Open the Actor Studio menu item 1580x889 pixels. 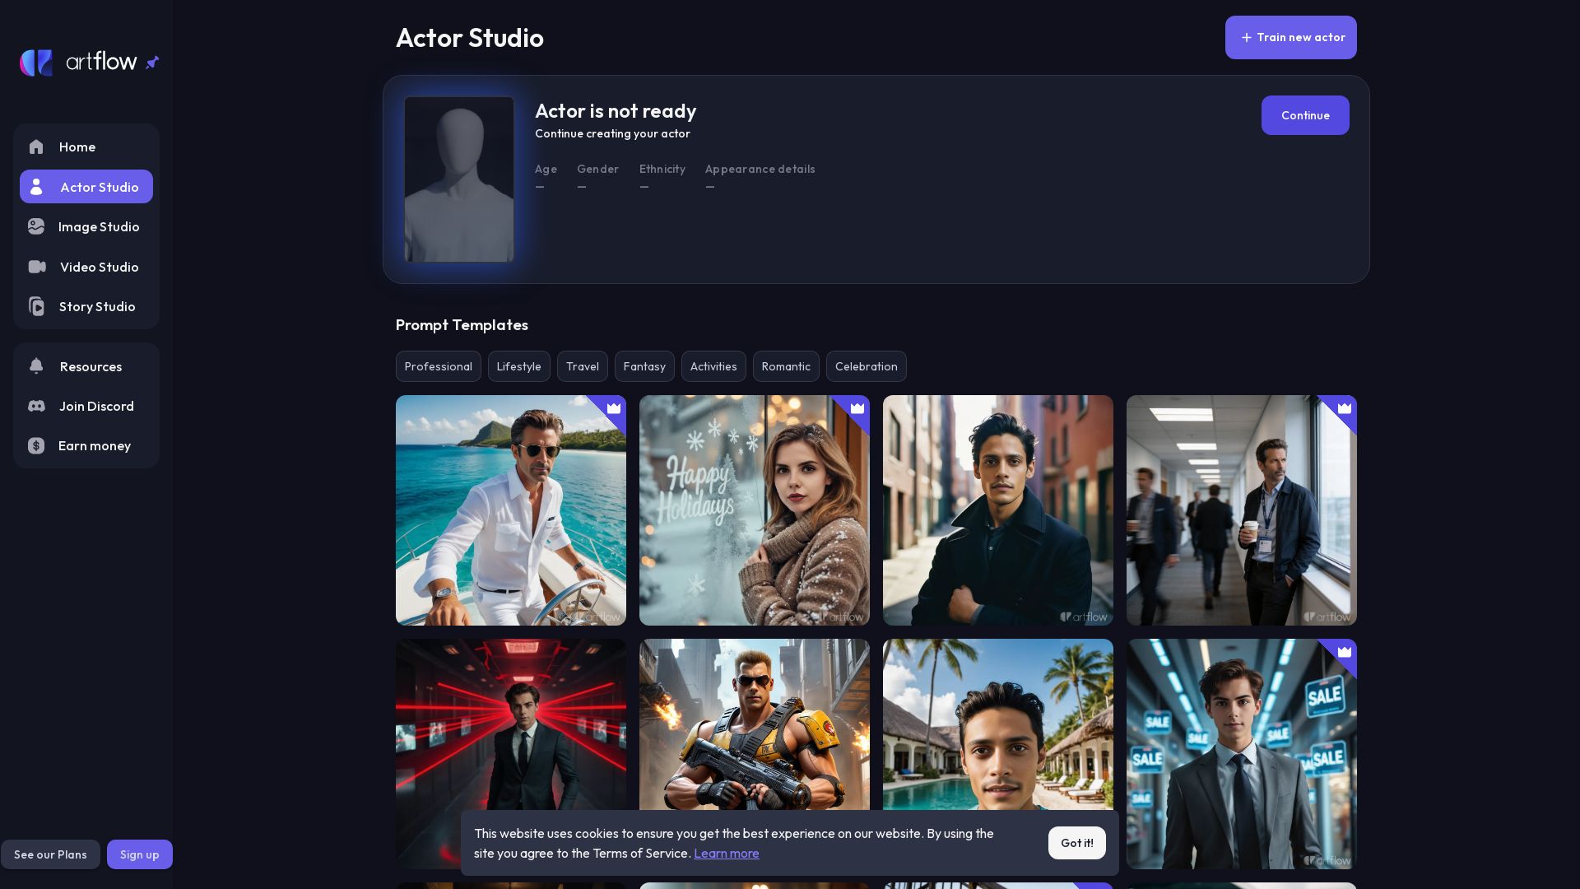click(86, 187)
